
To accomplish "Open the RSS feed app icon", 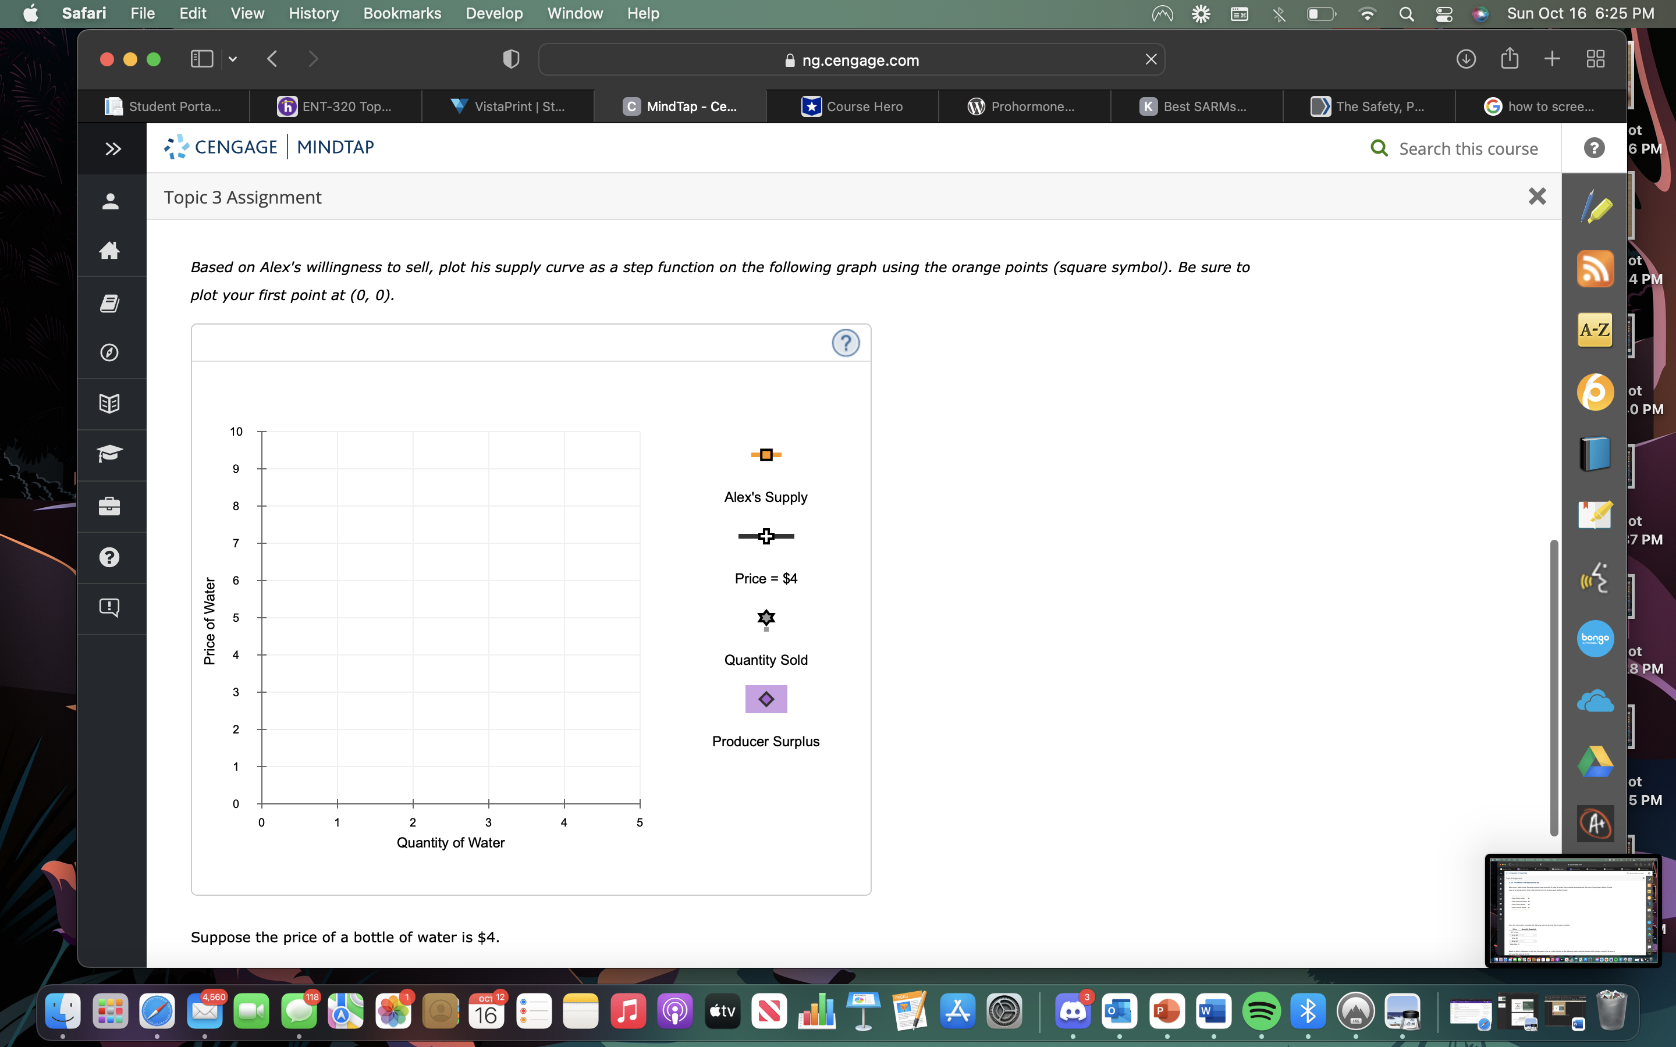I will tap(1595, 269).
